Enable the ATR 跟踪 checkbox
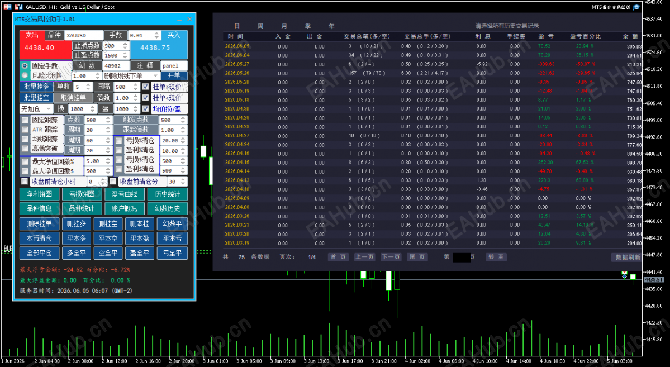The image size is (670, 367). click(x=25, y=130)
